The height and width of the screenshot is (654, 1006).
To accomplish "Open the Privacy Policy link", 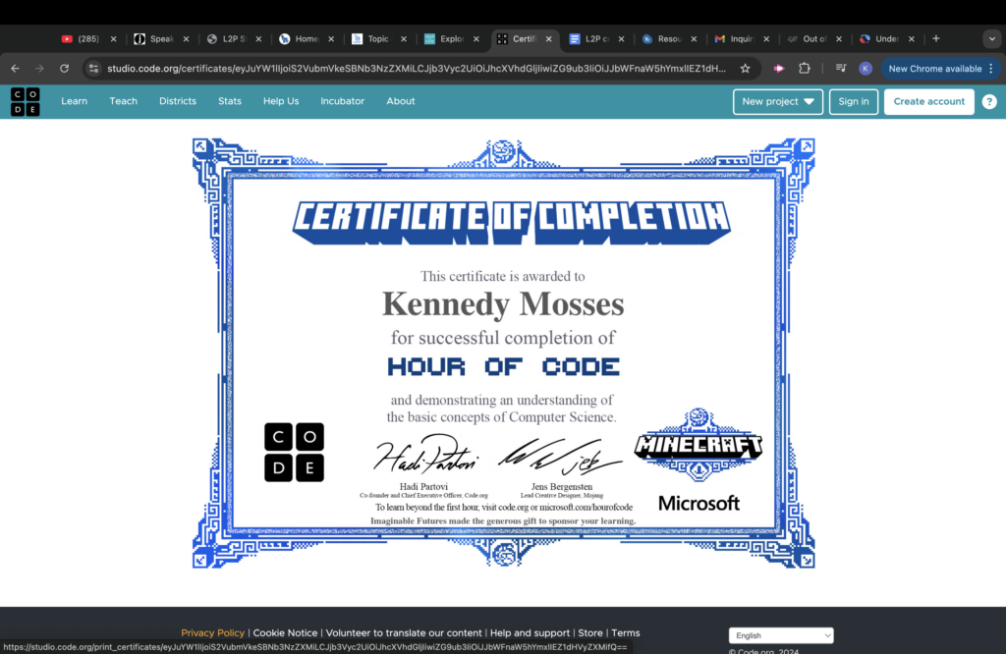I will point(212,632).
